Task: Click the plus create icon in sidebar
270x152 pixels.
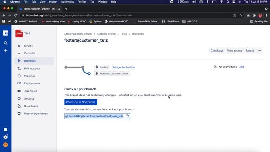Action: click(x=5, y=51)
